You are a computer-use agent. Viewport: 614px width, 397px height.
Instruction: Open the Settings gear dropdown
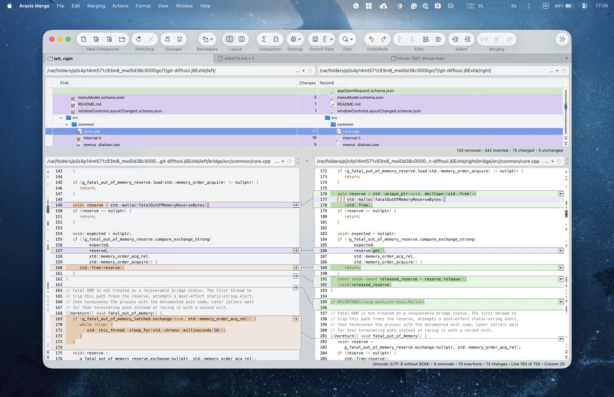[x=295, y=39]
